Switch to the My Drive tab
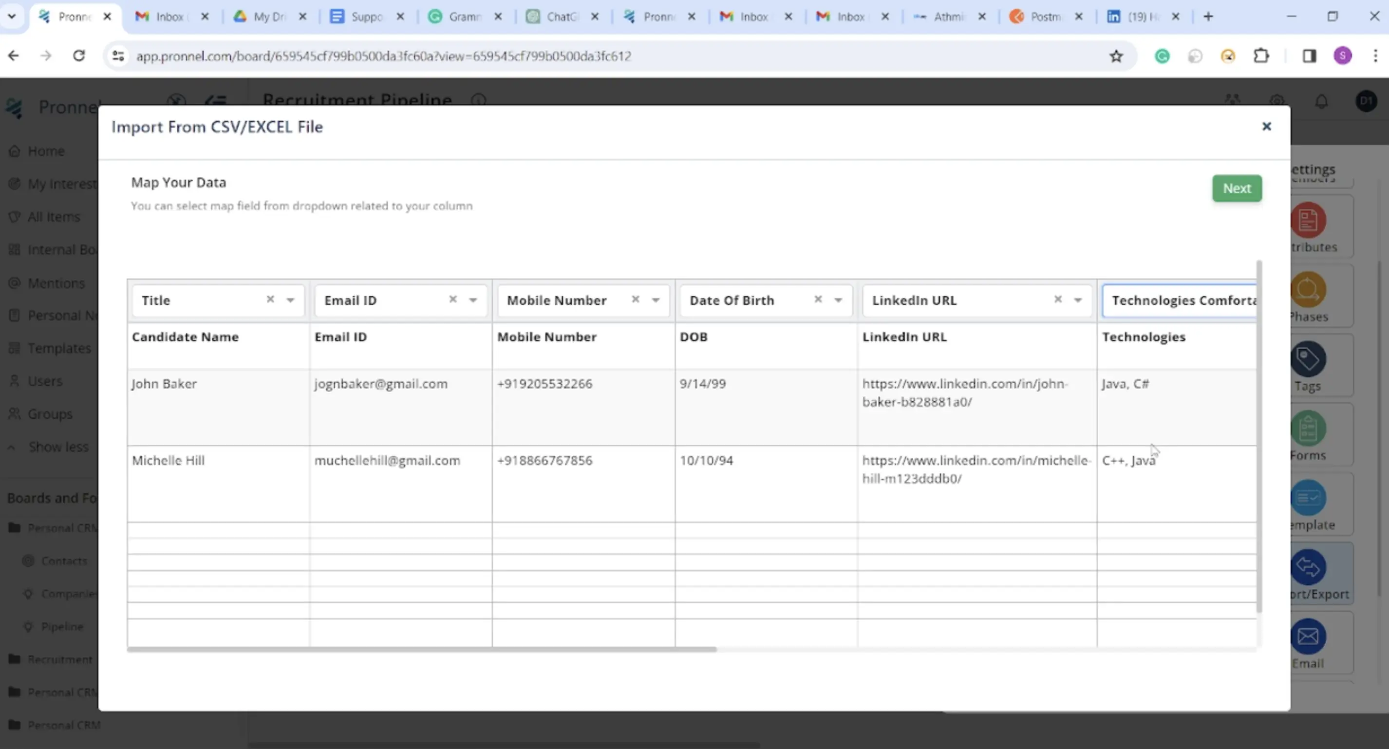Screen dimensions: 1389x749 pyautogui.click(x=270, y=17)
